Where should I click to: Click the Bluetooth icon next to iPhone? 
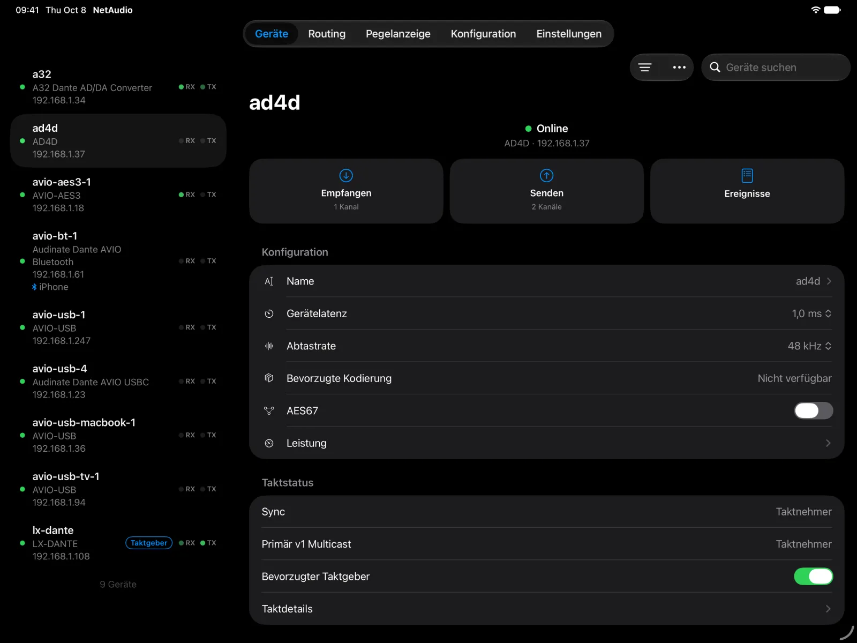34,287
